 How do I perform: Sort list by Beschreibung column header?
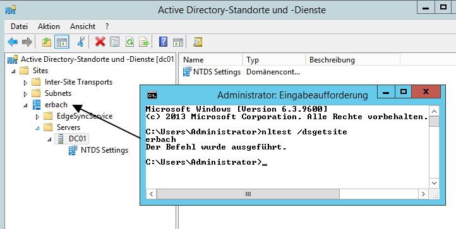[x=353, y=60]
